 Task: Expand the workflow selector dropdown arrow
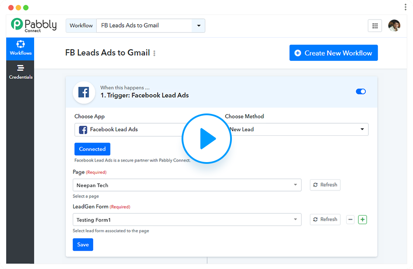[199, 25]
